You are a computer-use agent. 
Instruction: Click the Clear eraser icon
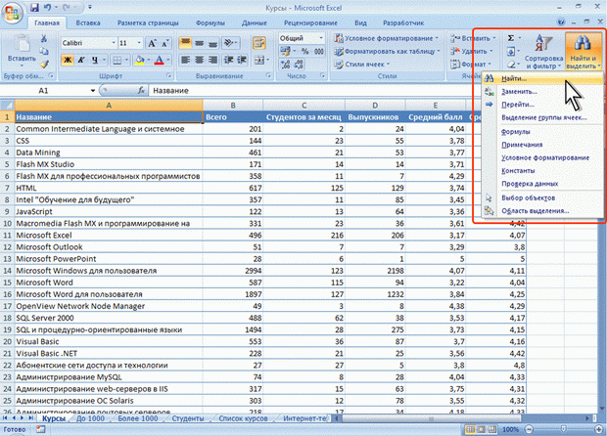click(x=511, y=65)
